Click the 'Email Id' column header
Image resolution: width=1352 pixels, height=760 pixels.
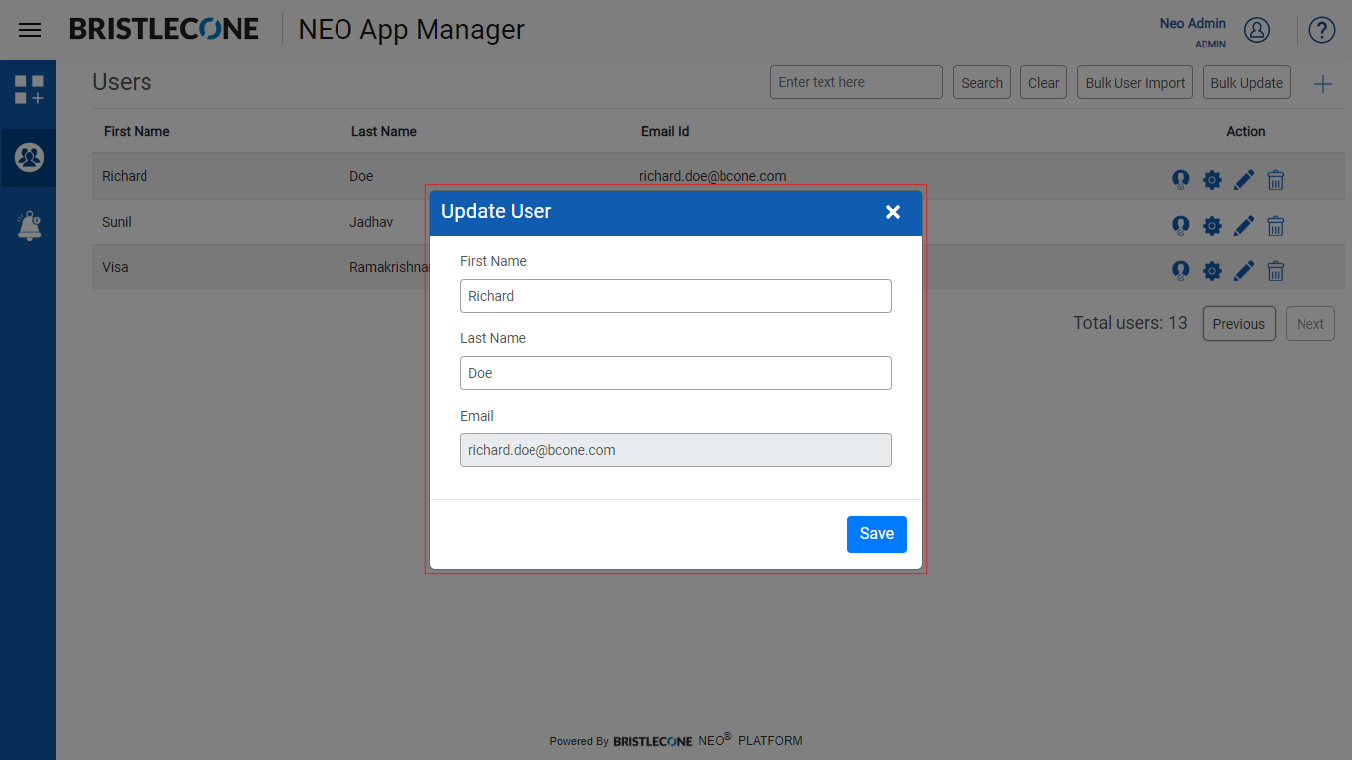point(665,131)
